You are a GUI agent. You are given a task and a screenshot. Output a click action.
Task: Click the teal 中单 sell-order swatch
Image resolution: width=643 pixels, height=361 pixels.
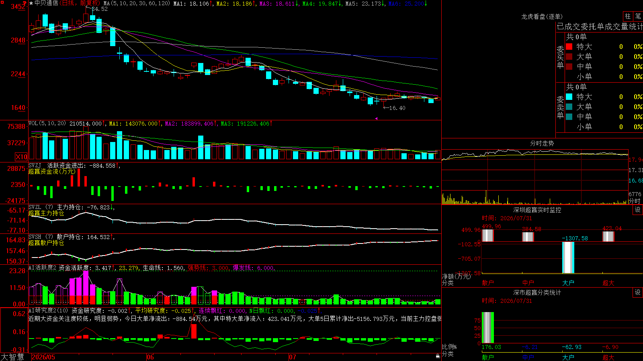coord(569,117)
